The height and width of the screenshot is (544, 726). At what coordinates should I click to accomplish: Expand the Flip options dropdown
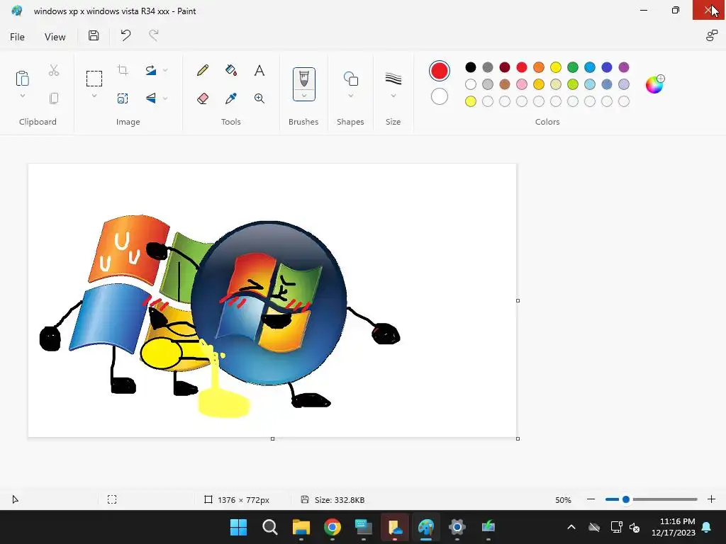pyautogui.click(x=165, y=98)
